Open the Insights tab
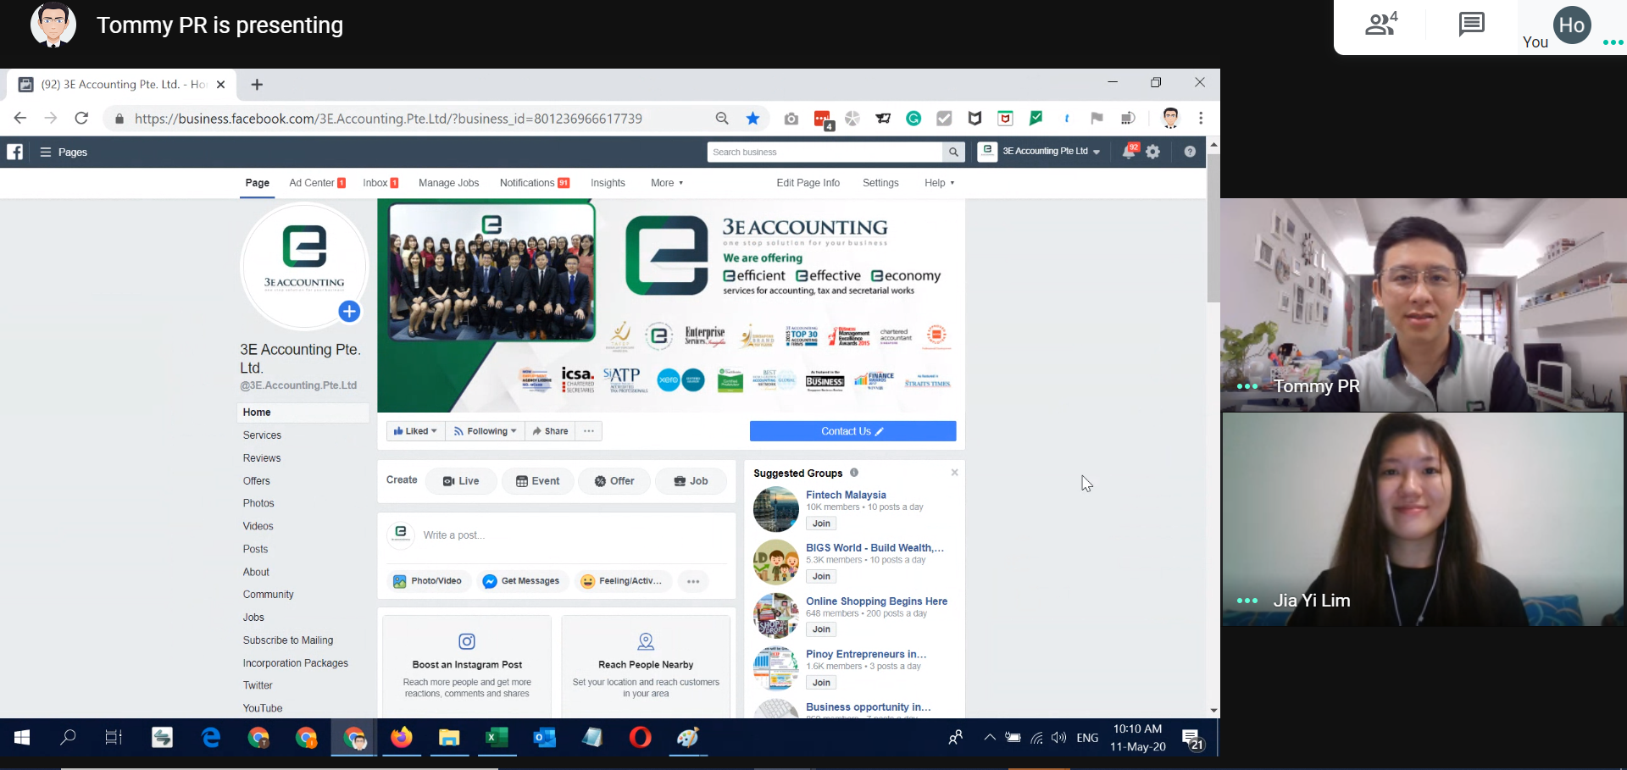 point(608,183)
